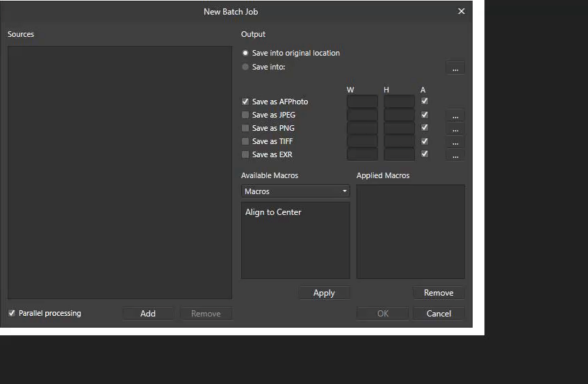Open EXR export options ellipsis button

coord(455,155)
